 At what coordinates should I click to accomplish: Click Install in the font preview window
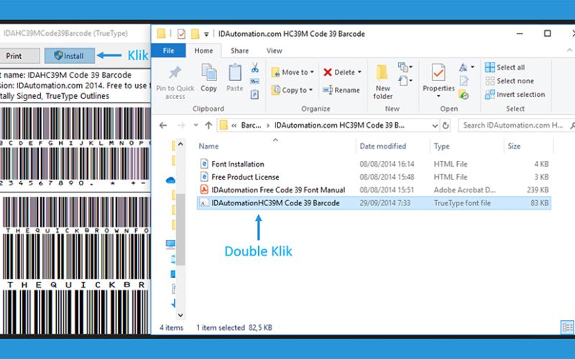pyautogui.click(x=70, y=56)
